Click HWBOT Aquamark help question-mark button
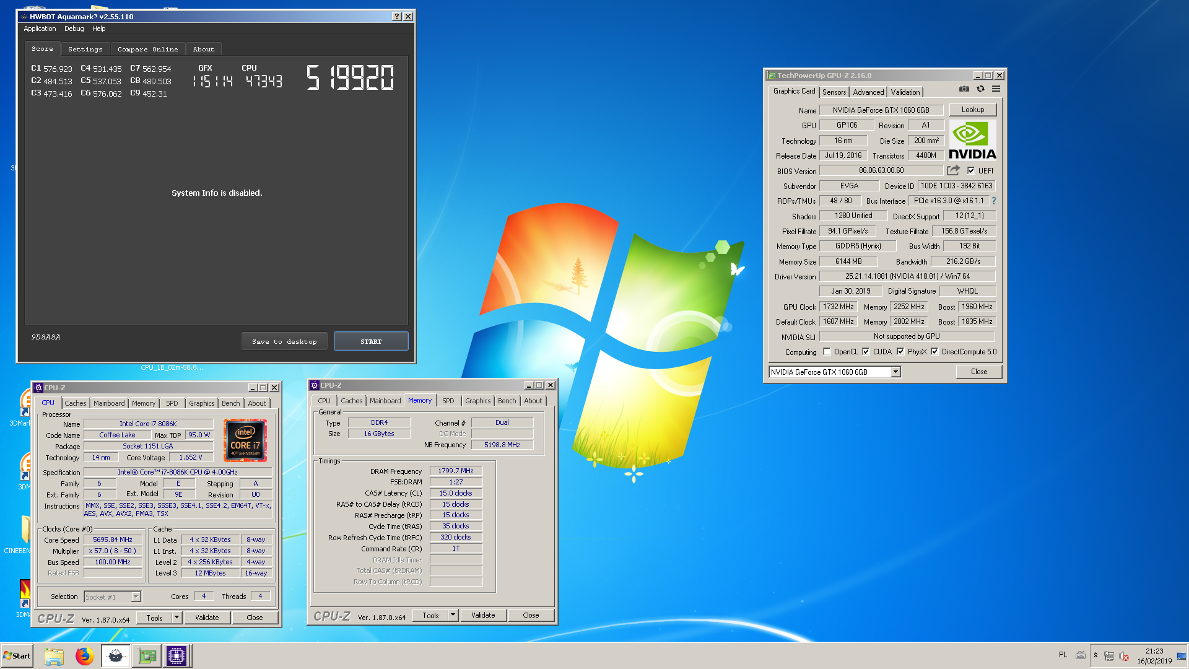 [397, 17]
